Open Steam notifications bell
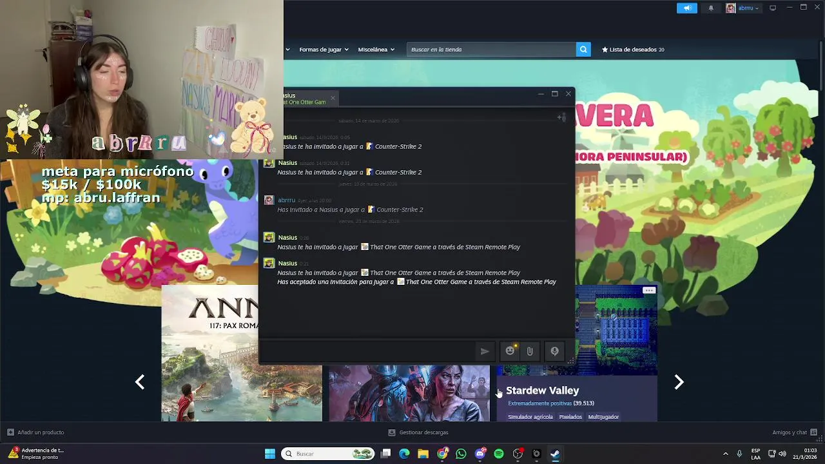The image size is (825, 464). [x=711, y=8]
